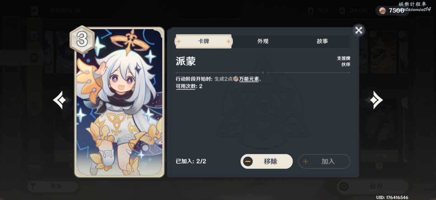436x200 pixels.
Task: Open the 可用次数 keyword link
Action: [186, 86]
